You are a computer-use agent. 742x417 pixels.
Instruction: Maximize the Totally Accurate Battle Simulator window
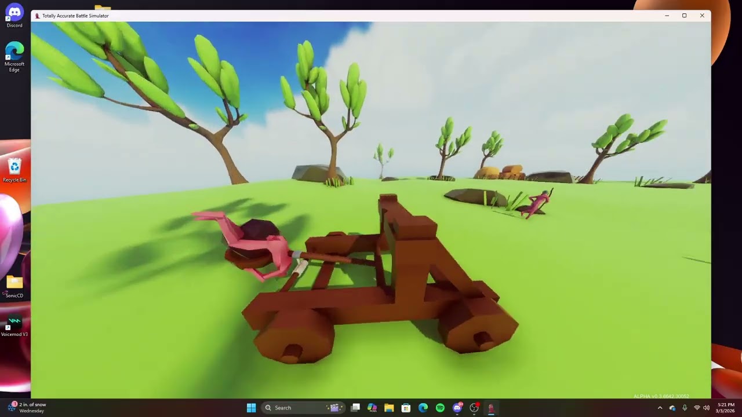pyautogui.click(x=684, y=16)
